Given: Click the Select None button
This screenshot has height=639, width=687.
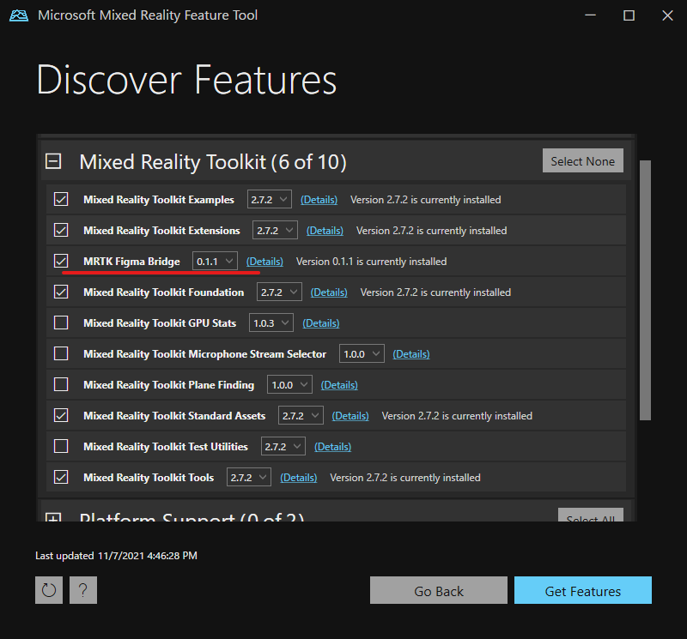Looking at the screenshot, I should point(583,160).
